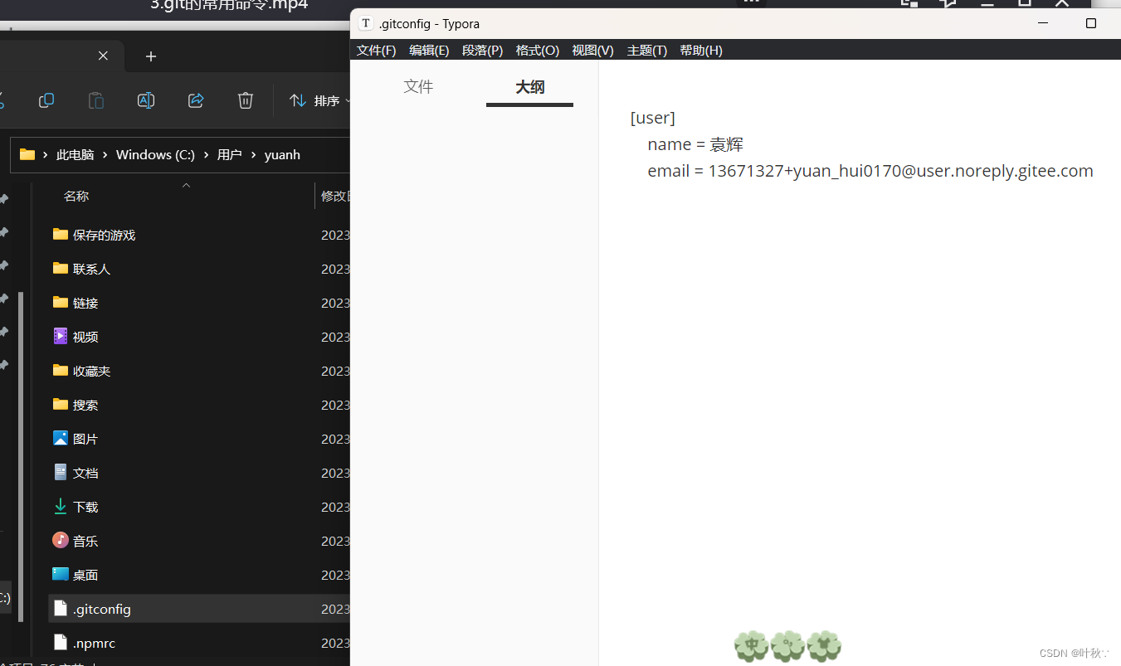Open the 编辑(E) menu in Typora
The width and height of the screenshot is (1121, 666).
429,51
